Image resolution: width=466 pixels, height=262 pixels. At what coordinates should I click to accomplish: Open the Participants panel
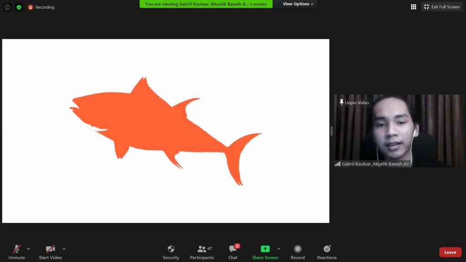click(202, 252)
